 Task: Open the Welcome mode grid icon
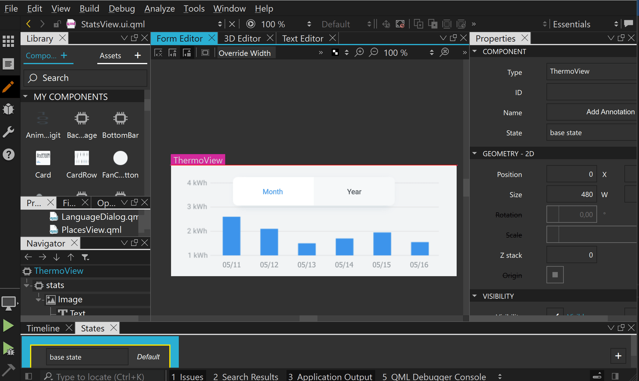pyautogui.click(x=8, y=41)
